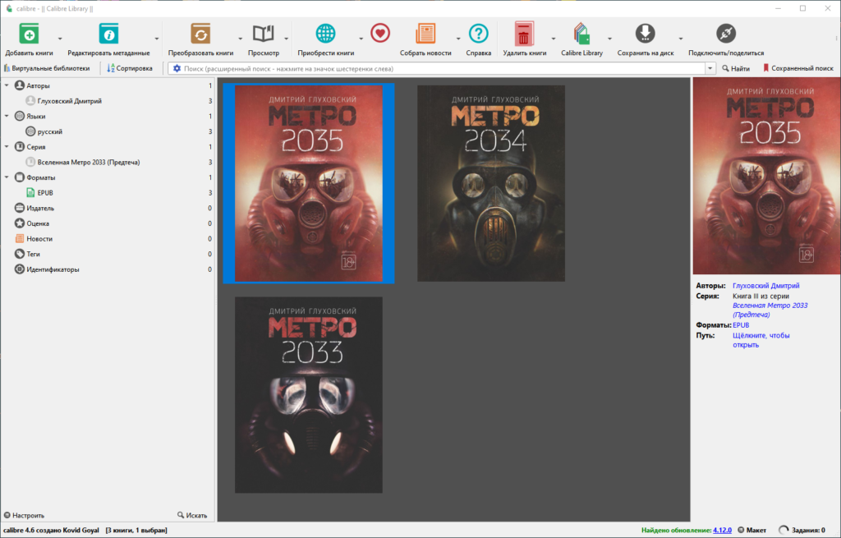
Task: Click the Задания (Jobs) spinner indicator
Action: click(784, 530)
